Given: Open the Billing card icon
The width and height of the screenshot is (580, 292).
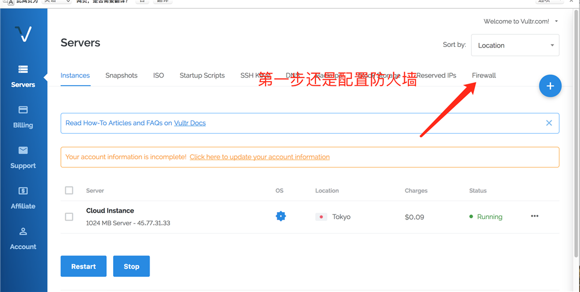Looking at the screenshot, I should [23, 110].
